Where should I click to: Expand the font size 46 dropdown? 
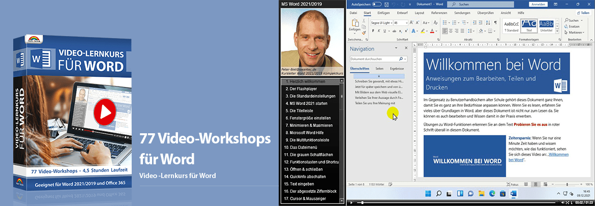pyautogui.click(x=407, y=23)
